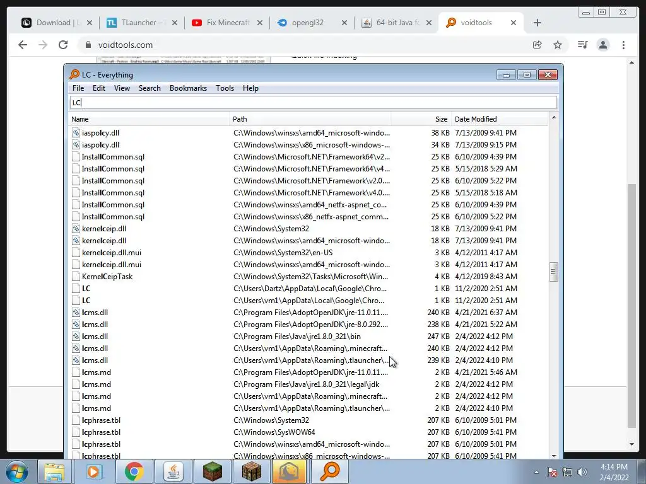Open the Chrome taskbar icon
The width and height of the screenshot is (646, 484).
click(134, 471)
